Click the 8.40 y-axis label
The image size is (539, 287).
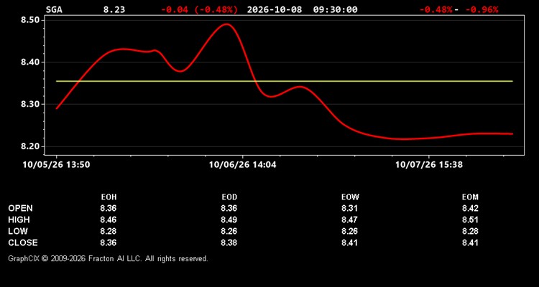click(32, 62)
